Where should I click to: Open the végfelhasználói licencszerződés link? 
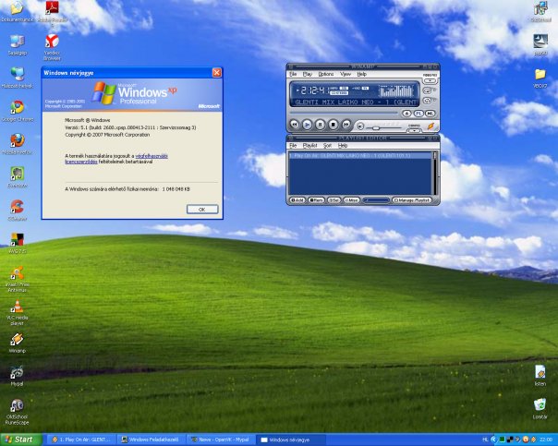(116, 159)
